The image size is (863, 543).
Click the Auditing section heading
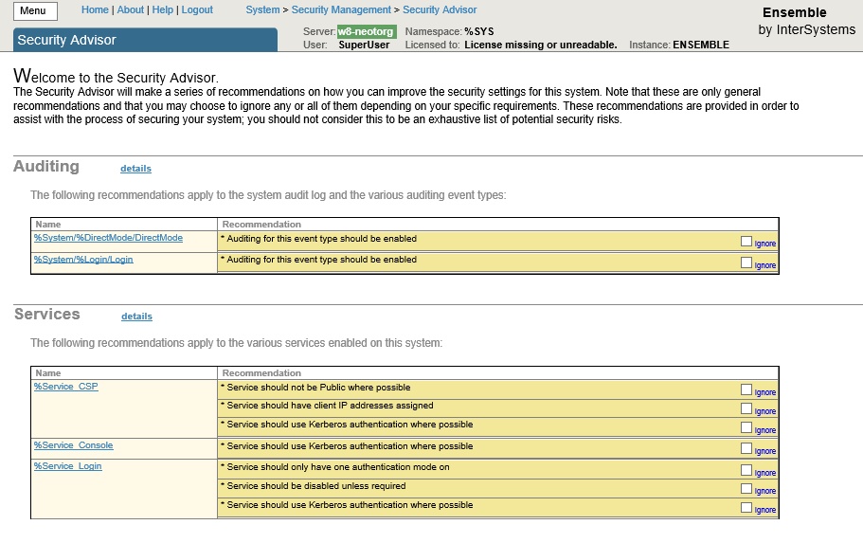click(46, 167)
